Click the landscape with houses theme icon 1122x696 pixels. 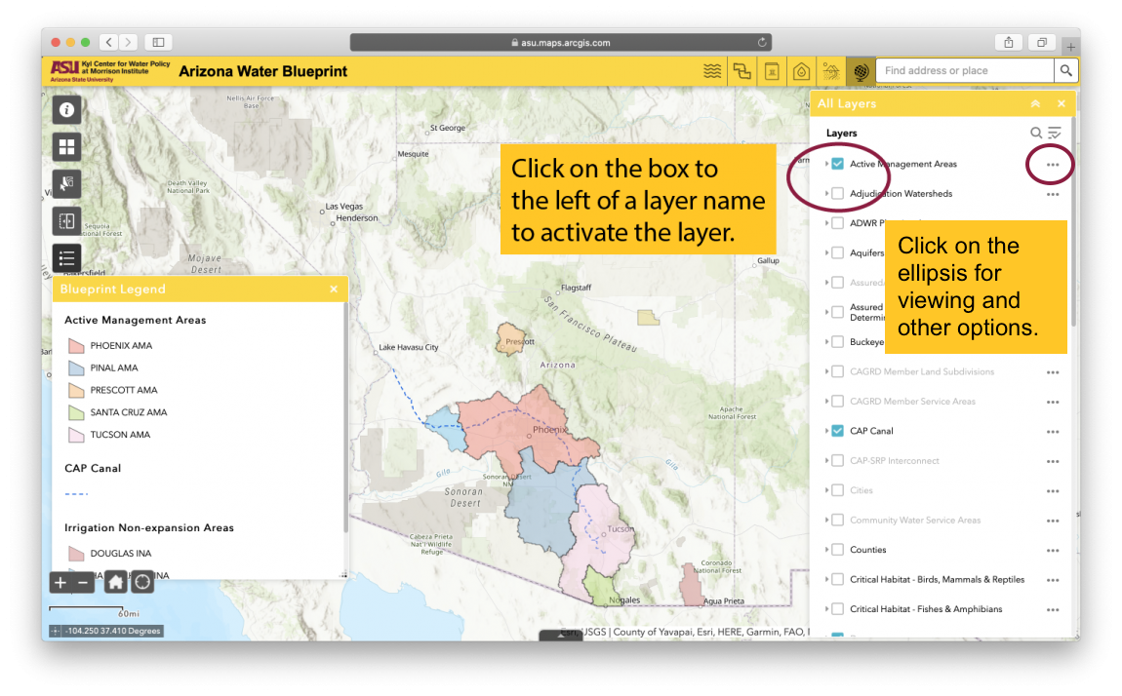(830, 71)
